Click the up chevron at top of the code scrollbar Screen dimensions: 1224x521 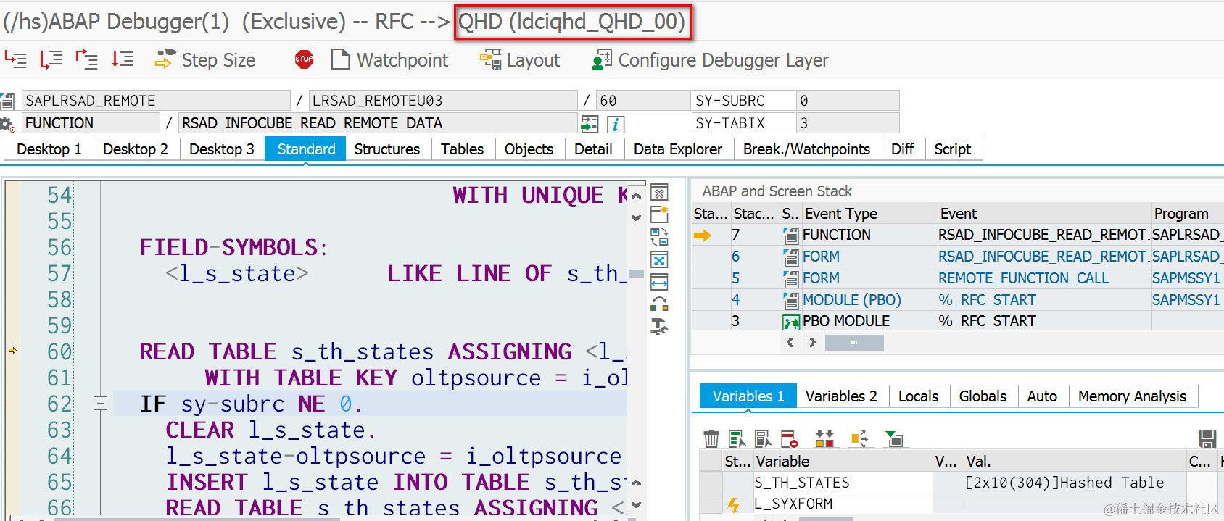[x=636, y=196]
